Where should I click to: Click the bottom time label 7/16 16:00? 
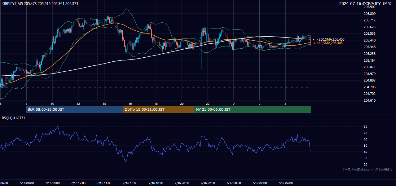point(130,183)
